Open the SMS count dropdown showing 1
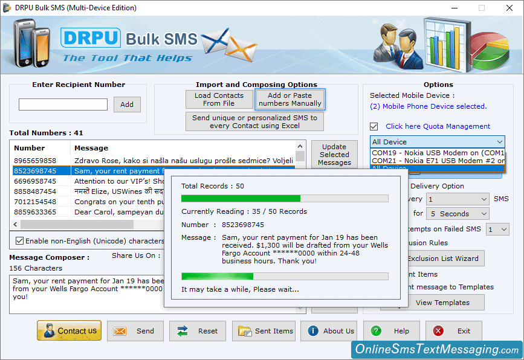524x360 pixels. pos(457,199)
